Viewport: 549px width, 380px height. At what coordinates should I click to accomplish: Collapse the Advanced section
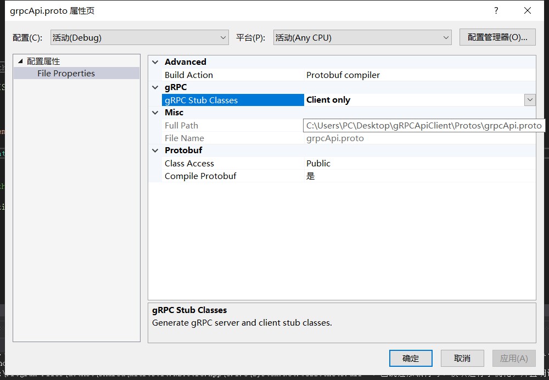155,62
